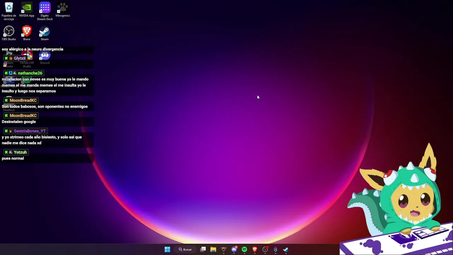The height and width of the screenshot is (255, 453).
Task: Click MoonBreadKC above 'Desinstalen google'
Action: (x=23, y=115)
